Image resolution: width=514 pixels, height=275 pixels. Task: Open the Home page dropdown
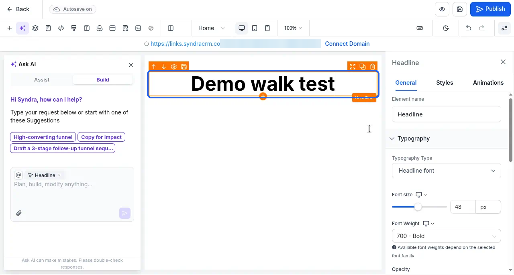click(x=212, y=28)
